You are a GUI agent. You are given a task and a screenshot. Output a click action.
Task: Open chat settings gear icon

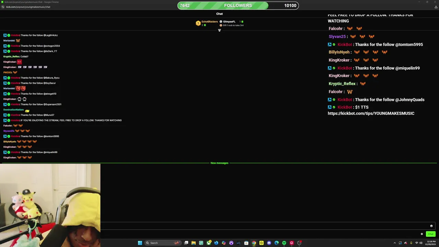pyautogui.click(x=422, y=234)
